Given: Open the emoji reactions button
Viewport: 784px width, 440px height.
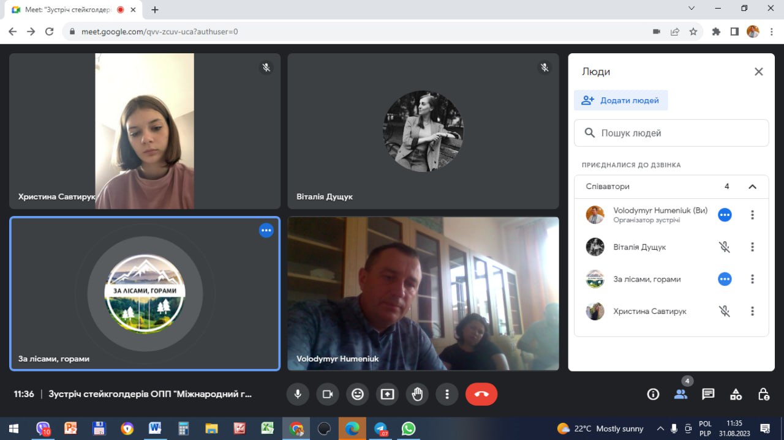Looking at the screenshot, I should click(357, 394).
